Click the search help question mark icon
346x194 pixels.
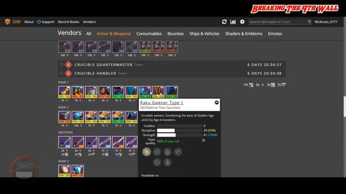tap(309, 22)
